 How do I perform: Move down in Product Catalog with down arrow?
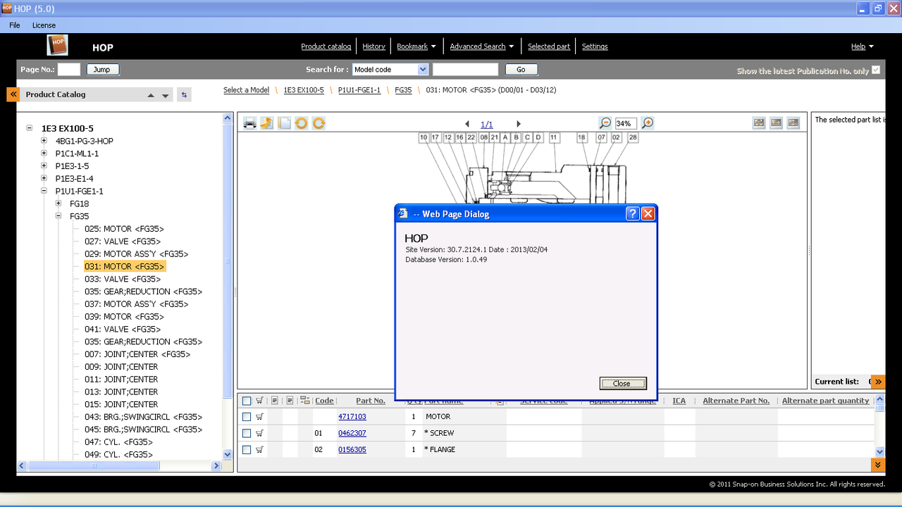pos(166,96)
